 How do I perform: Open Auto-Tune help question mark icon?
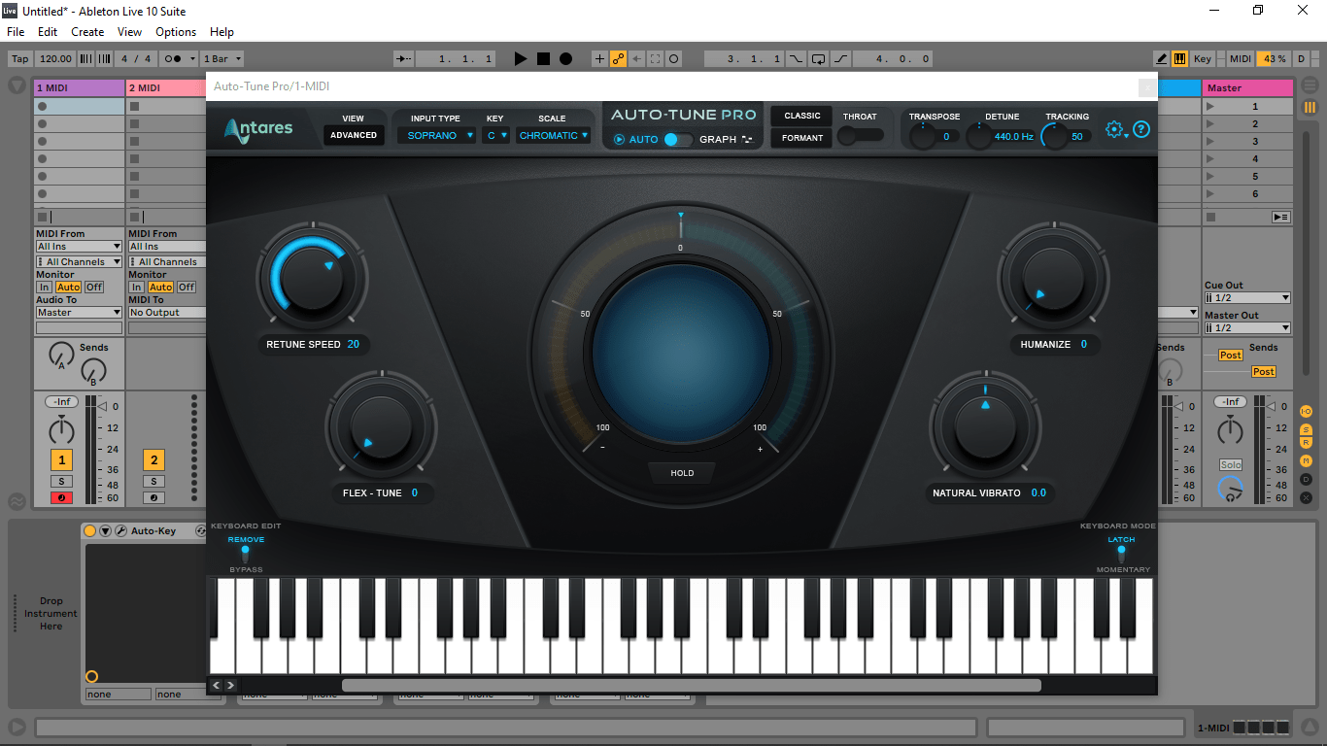[1141, 129]
